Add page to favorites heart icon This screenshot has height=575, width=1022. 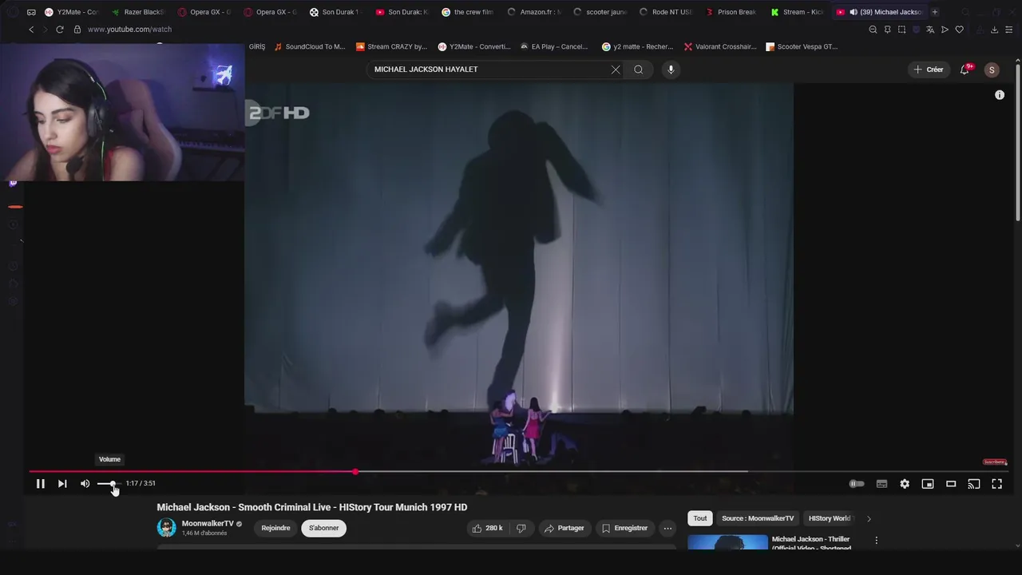(x=960, y=30)
